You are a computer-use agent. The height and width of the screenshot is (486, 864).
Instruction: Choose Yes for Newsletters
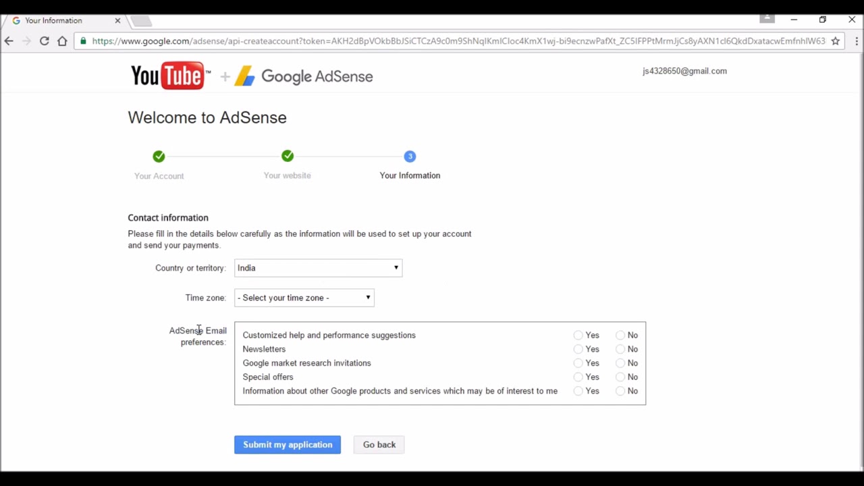pos(578,349)
